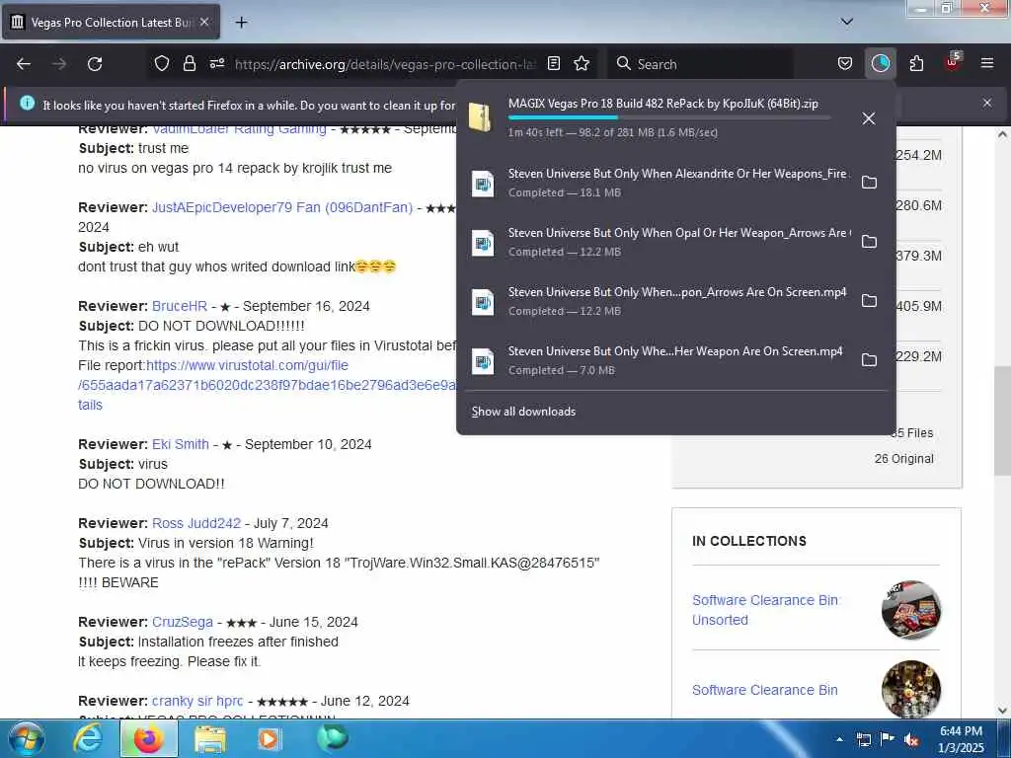Image resolution: width=1011 pixels, height=758 pixels.
Task: Open the When...pon_Arrows Are On Screen.mp4 download
Action: pos(658,301)
